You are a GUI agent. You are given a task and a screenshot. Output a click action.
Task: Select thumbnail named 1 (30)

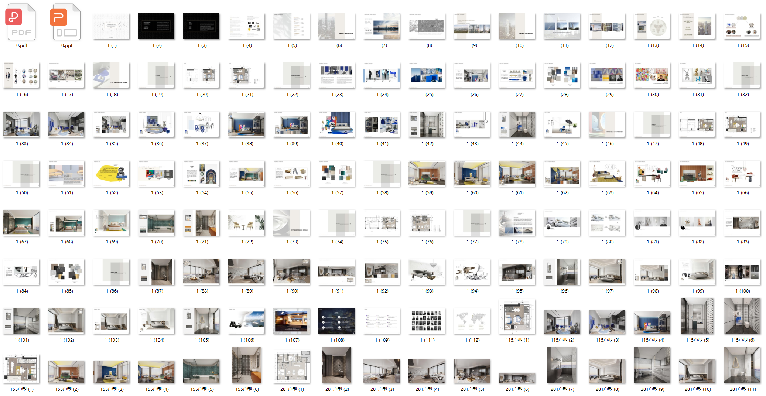652,75
